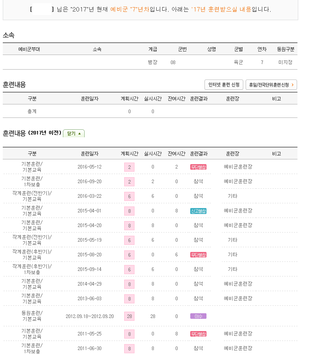Click the orange 예비군 "7"년차 text
The width and height of the screenshot is (320, 354).
[130, 9]
